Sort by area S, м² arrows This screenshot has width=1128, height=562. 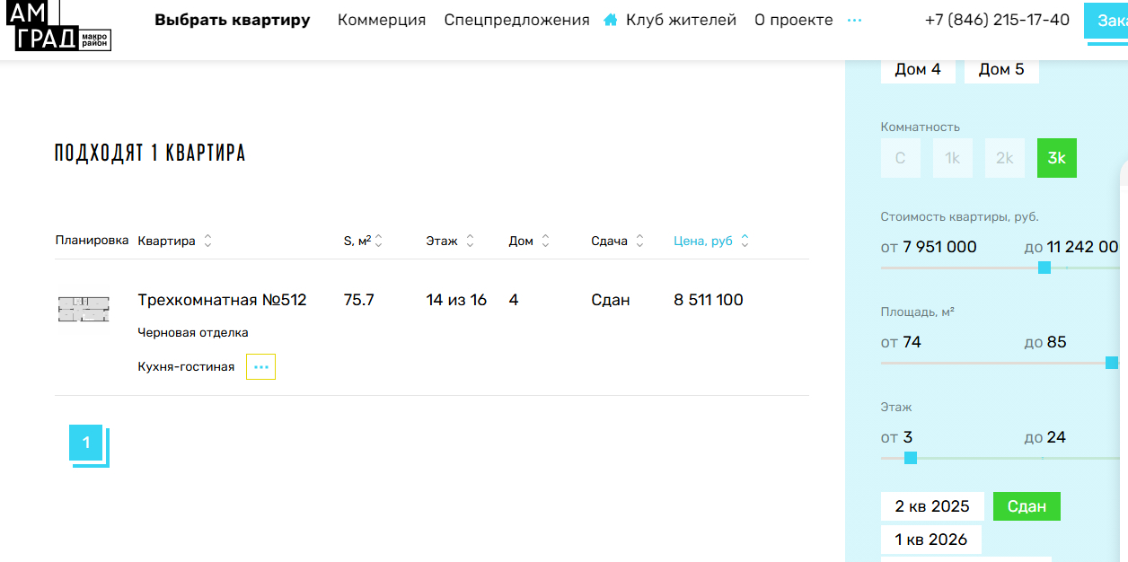[378, 241]
